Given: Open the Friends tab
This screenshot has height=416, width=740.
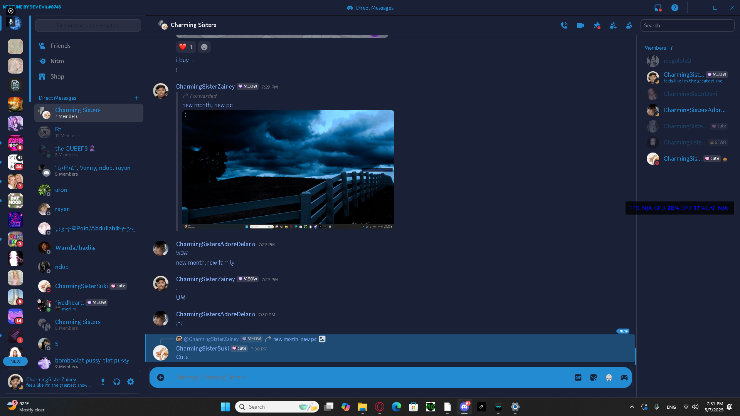Looking at the screenshot, I should [x=61, y=46].
